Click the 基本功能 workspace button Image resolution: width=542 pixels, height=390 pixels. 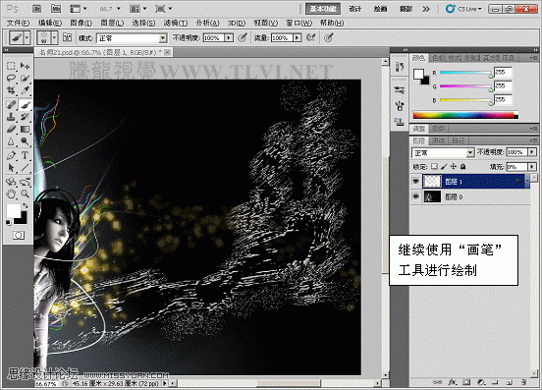[323, 9]
